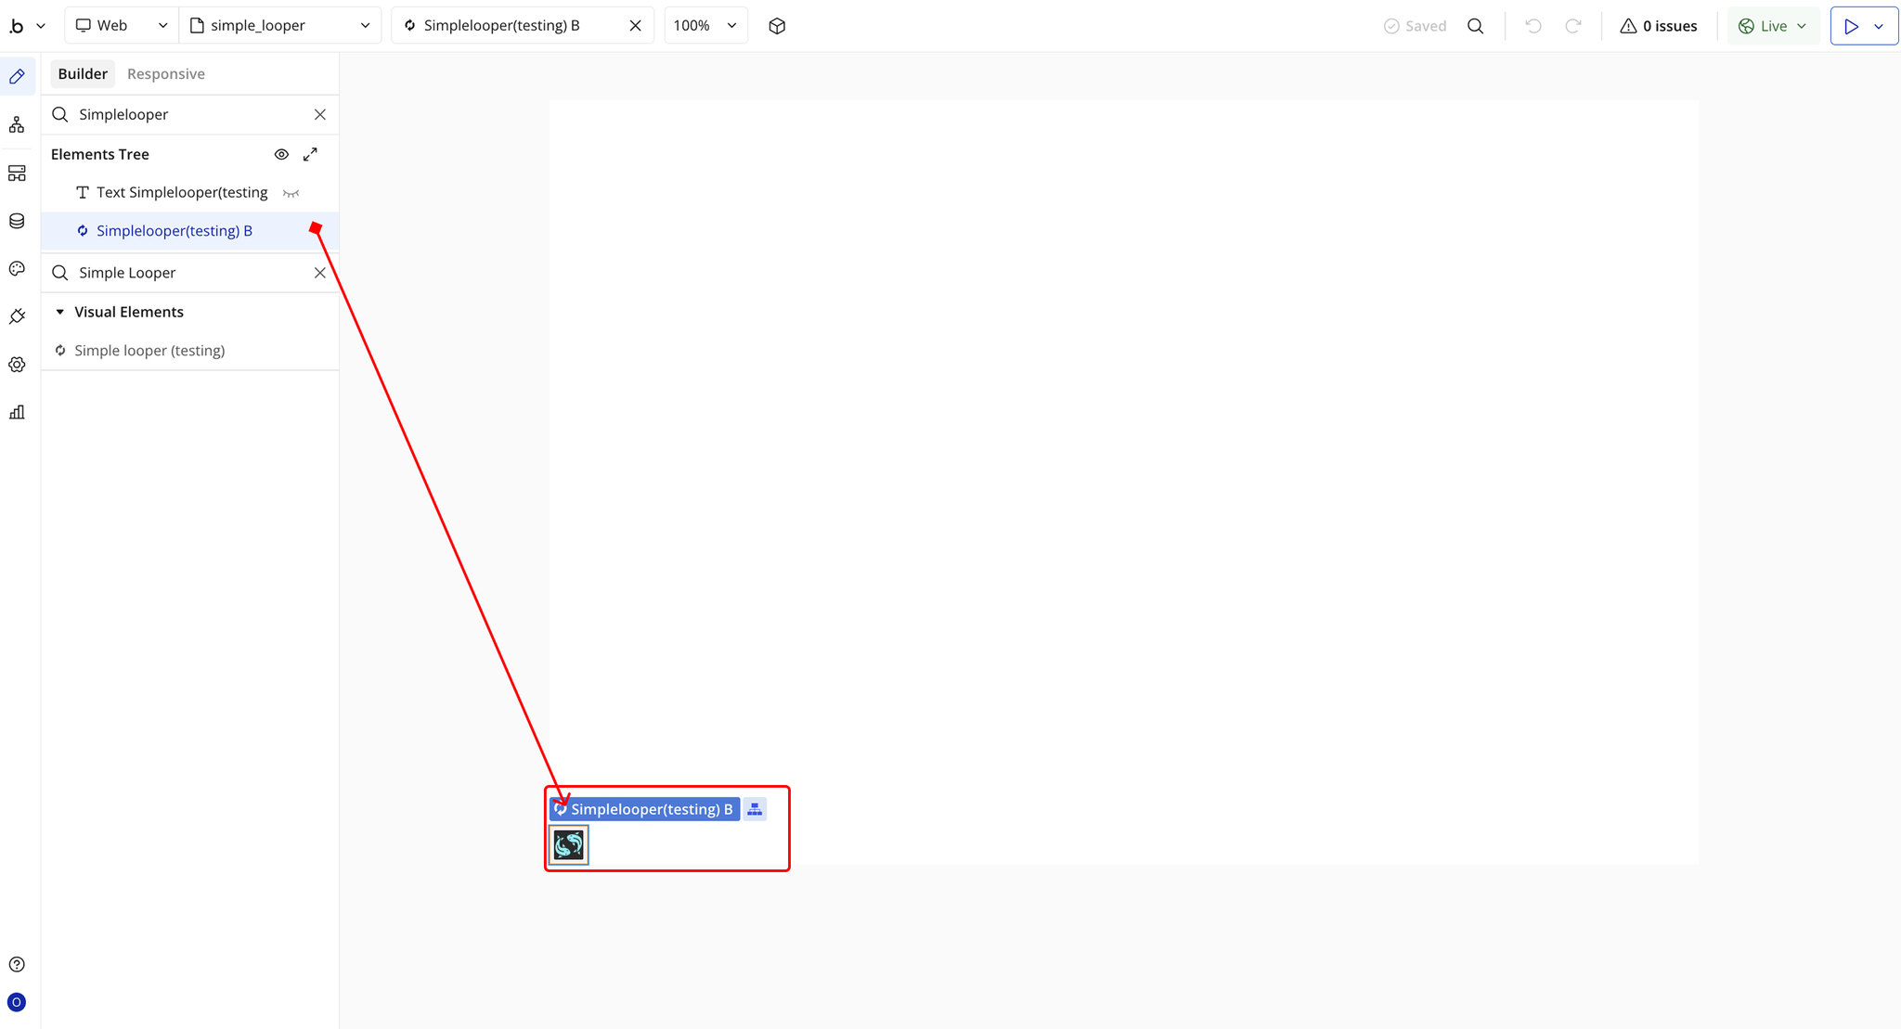Image resolution: width=1901 pixels, height=1029 pixels.
Task: Open the Settings gear icon in sidebar
Action: [x=17, y=365]
